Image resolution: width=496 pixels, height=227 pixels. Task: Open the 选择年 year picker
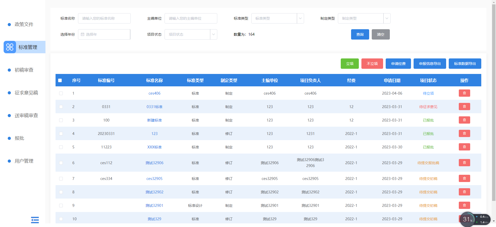104,34
